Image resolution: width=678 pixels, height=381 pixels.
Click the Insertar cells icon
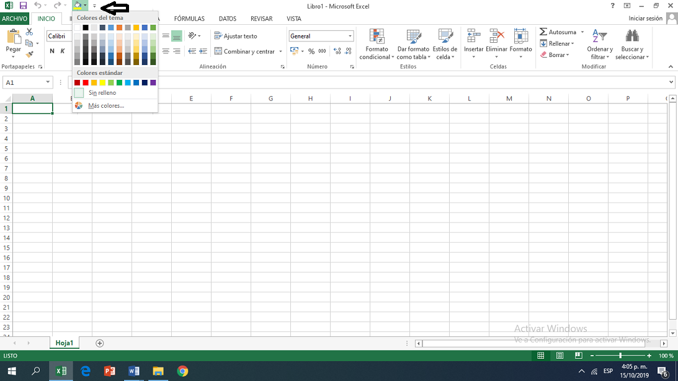pos(473,37)
